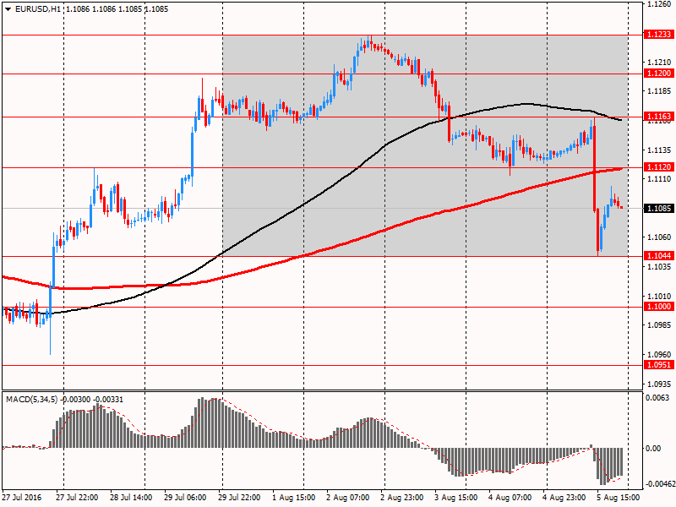This screenshot has height=507, width=676.
Task: Select the 1.1044 red price level label
Action: [659, 256]
